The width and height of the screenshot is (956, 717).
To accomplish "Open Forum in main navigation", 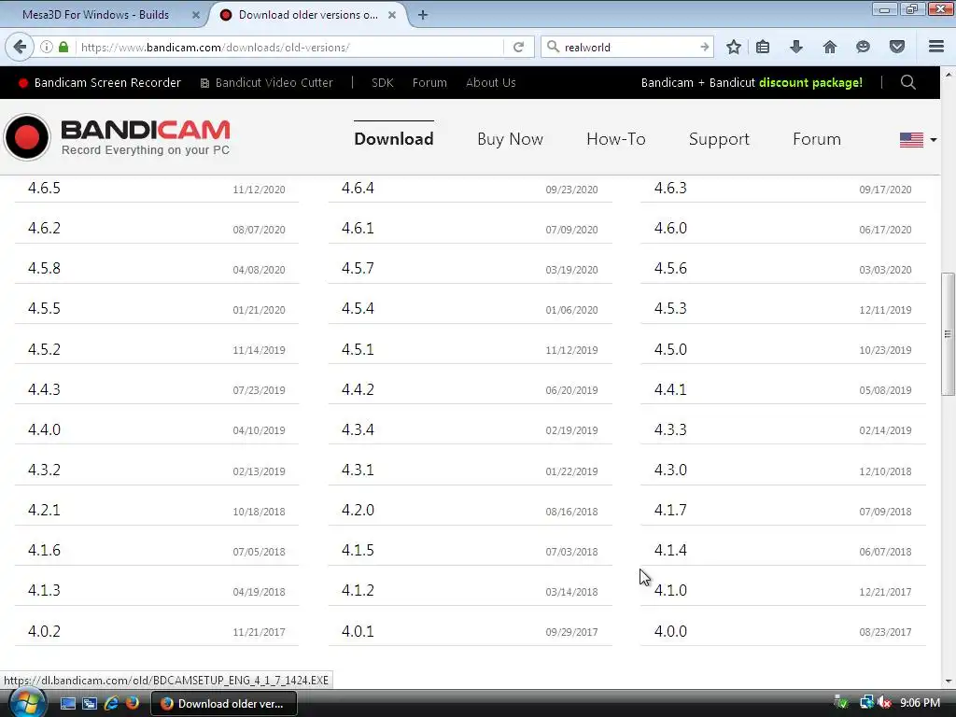I will (816, 139).
